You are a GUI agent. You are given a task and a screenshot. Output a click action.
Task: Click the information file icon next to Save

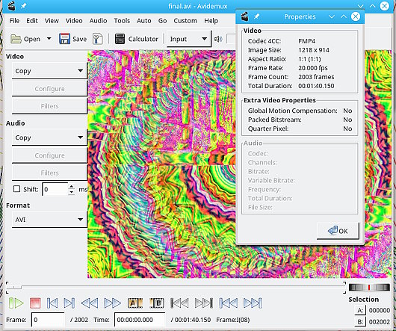97,39
